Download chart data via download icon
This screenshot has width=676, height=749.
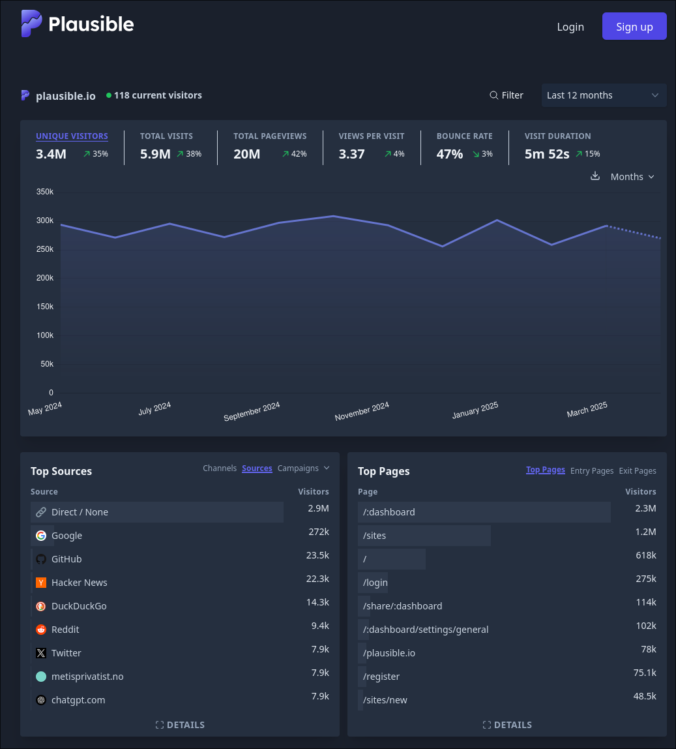click(595, 176)
